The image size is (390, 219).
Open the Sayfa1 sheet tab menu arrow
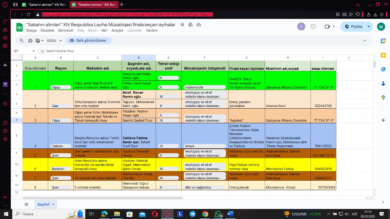point(53,204)
